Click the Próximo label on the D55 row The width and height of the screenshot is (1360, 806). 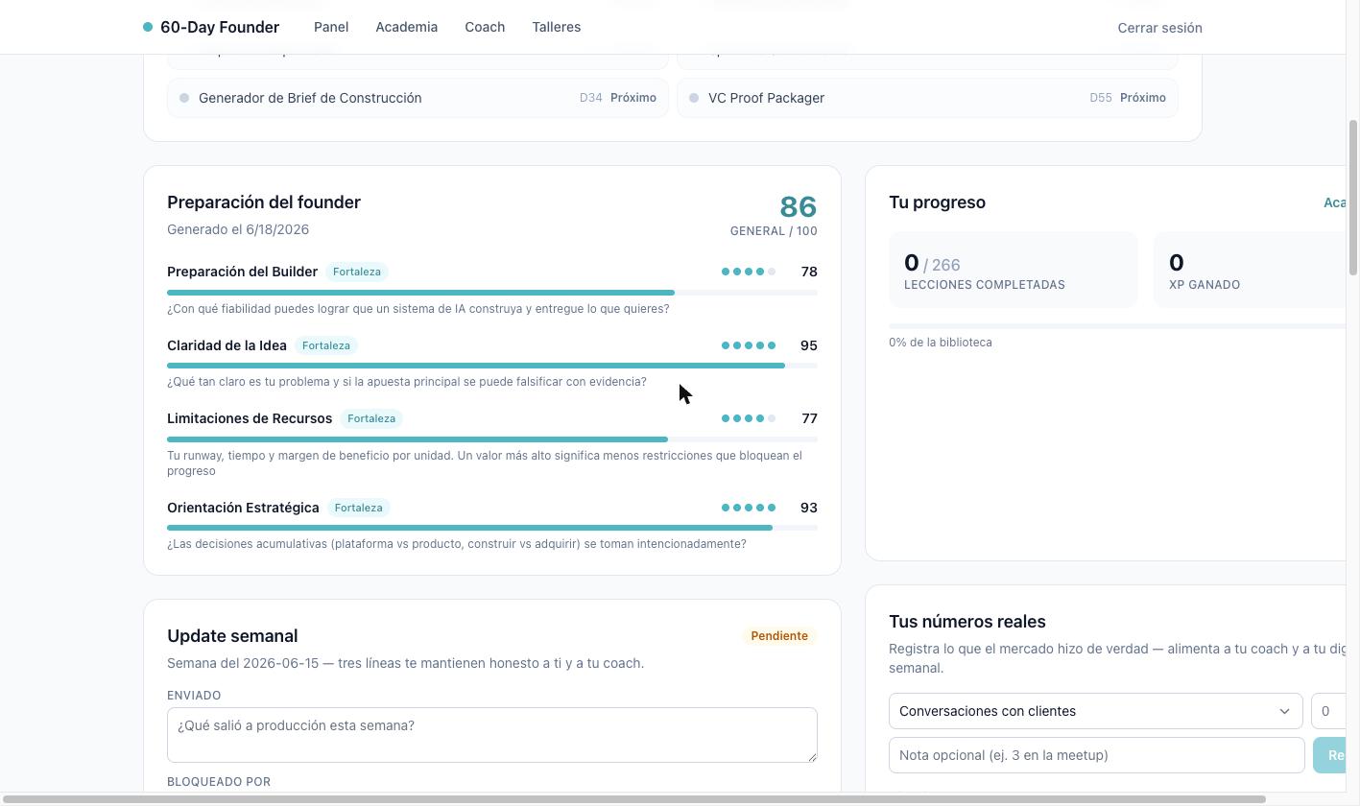click(1143, 98)
